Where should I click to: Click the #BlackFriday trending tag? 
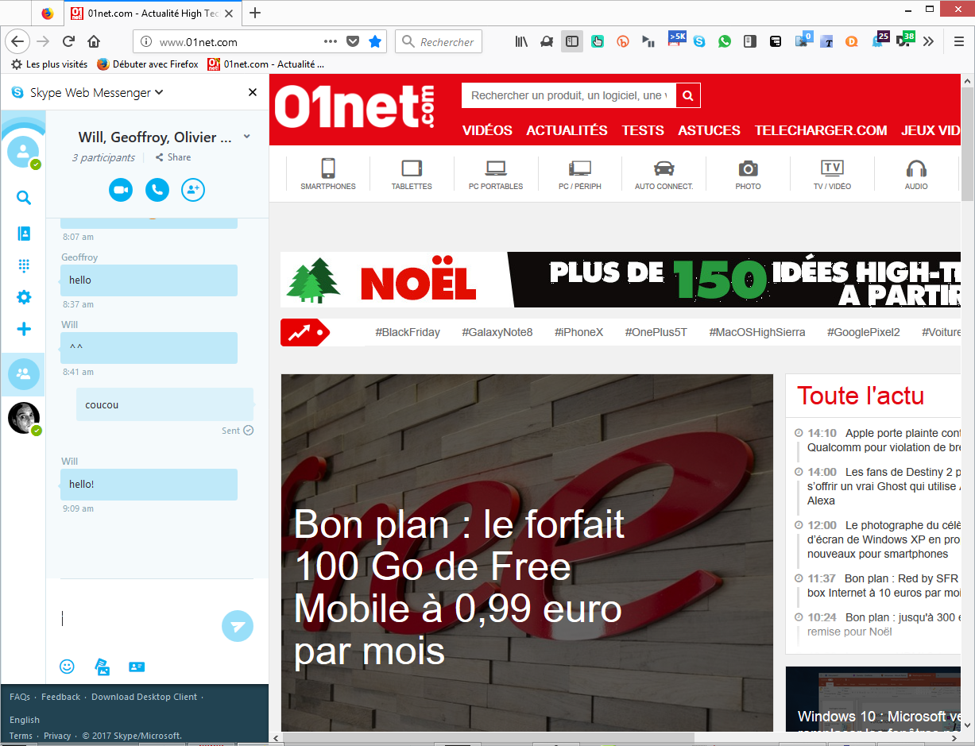tap(408, 332)
